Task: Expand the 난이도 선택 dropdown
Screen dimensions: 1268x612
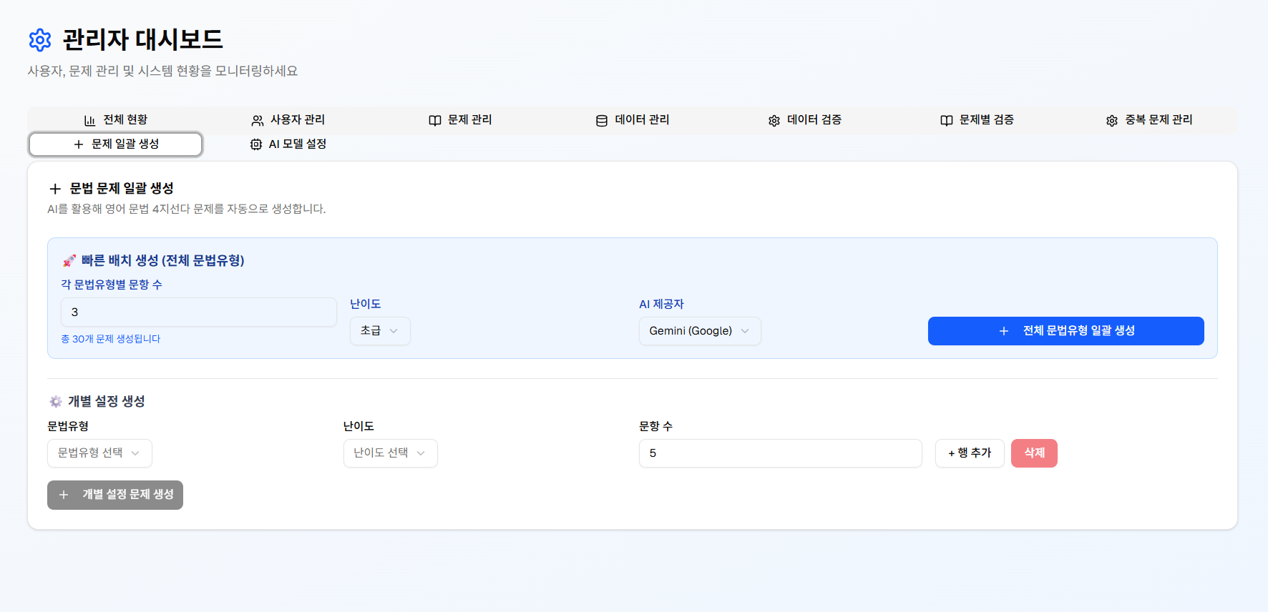Action: click(x=391, y=453)
